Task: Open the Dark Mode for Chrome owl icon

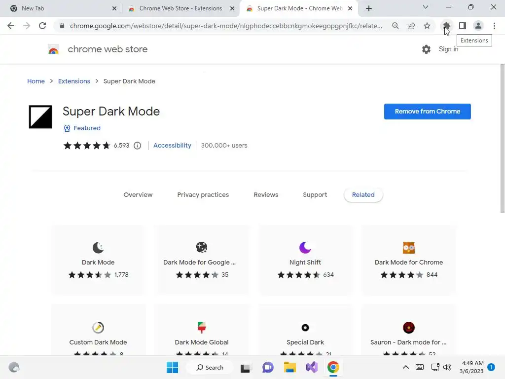Action: click(409, 248)
